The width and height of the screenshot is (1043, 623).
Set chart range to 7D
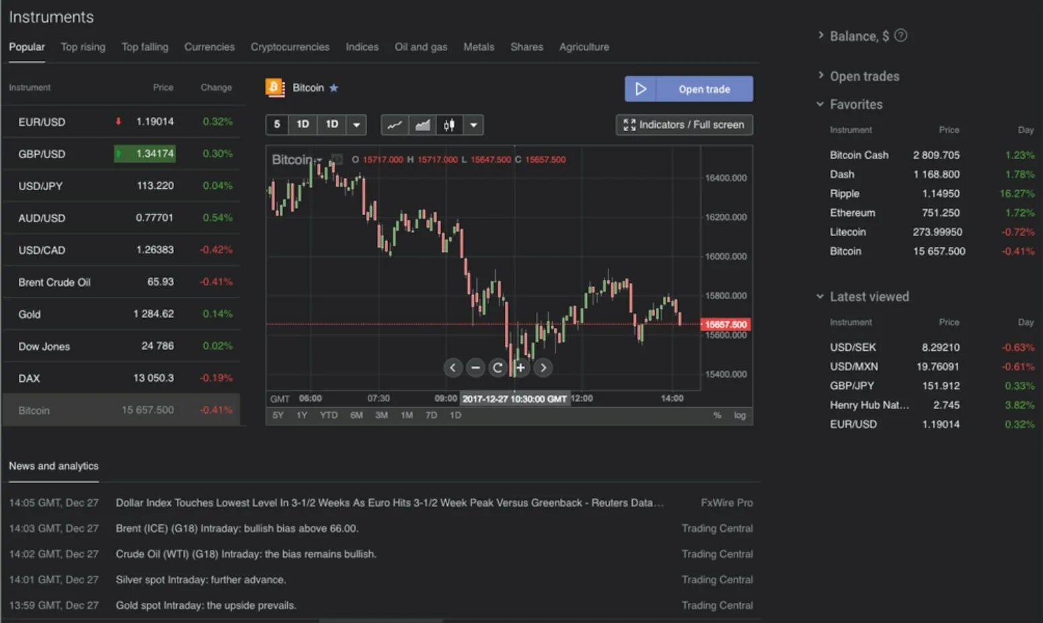click(x=431, y=415)
